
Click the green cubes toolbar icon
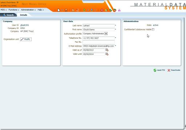[x=110, y=10]
